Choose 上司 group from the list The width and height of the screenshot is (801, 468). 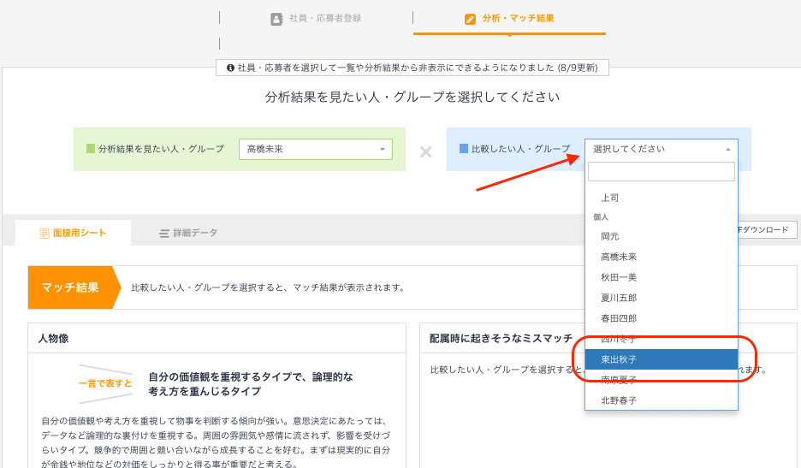(x=610, y=198)
